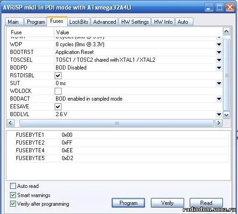
Task: Click the FUSEBYTE1 label
Action: (30, 135)
